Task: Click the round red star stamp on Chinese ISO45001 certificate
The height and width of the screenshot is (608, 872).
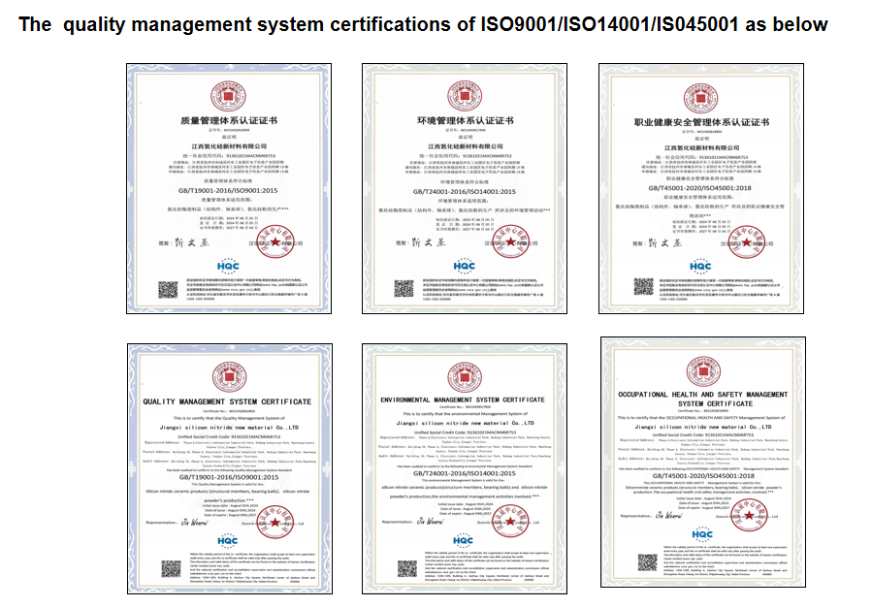Action: [x=747, y=242]
